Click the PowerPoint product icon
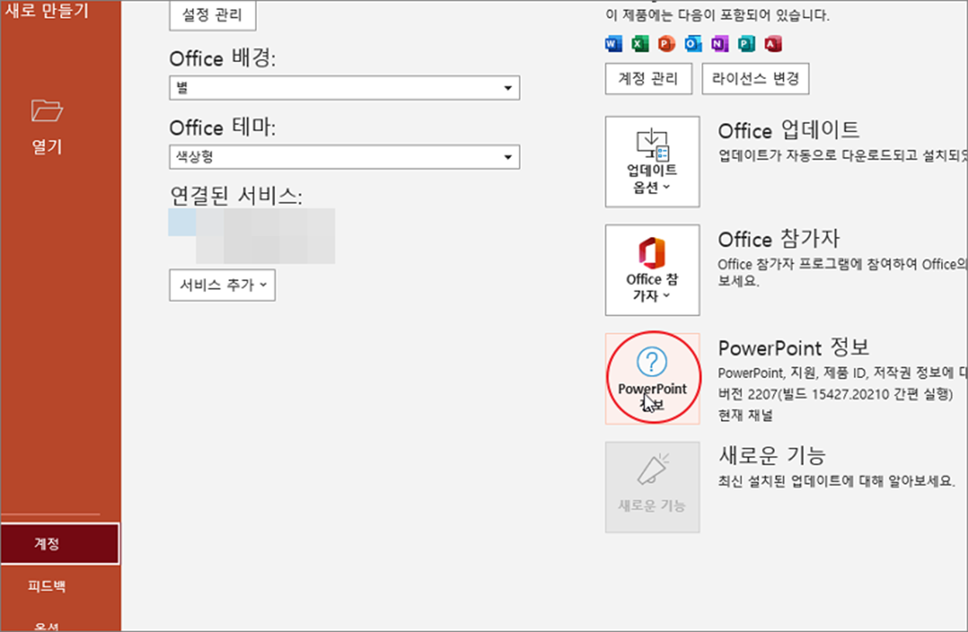 tap(666, 44)
